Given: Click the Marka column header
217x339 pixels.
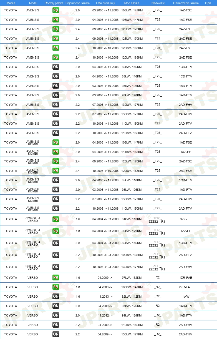Looking at the screenshot, I should click(x=11, y=3).
